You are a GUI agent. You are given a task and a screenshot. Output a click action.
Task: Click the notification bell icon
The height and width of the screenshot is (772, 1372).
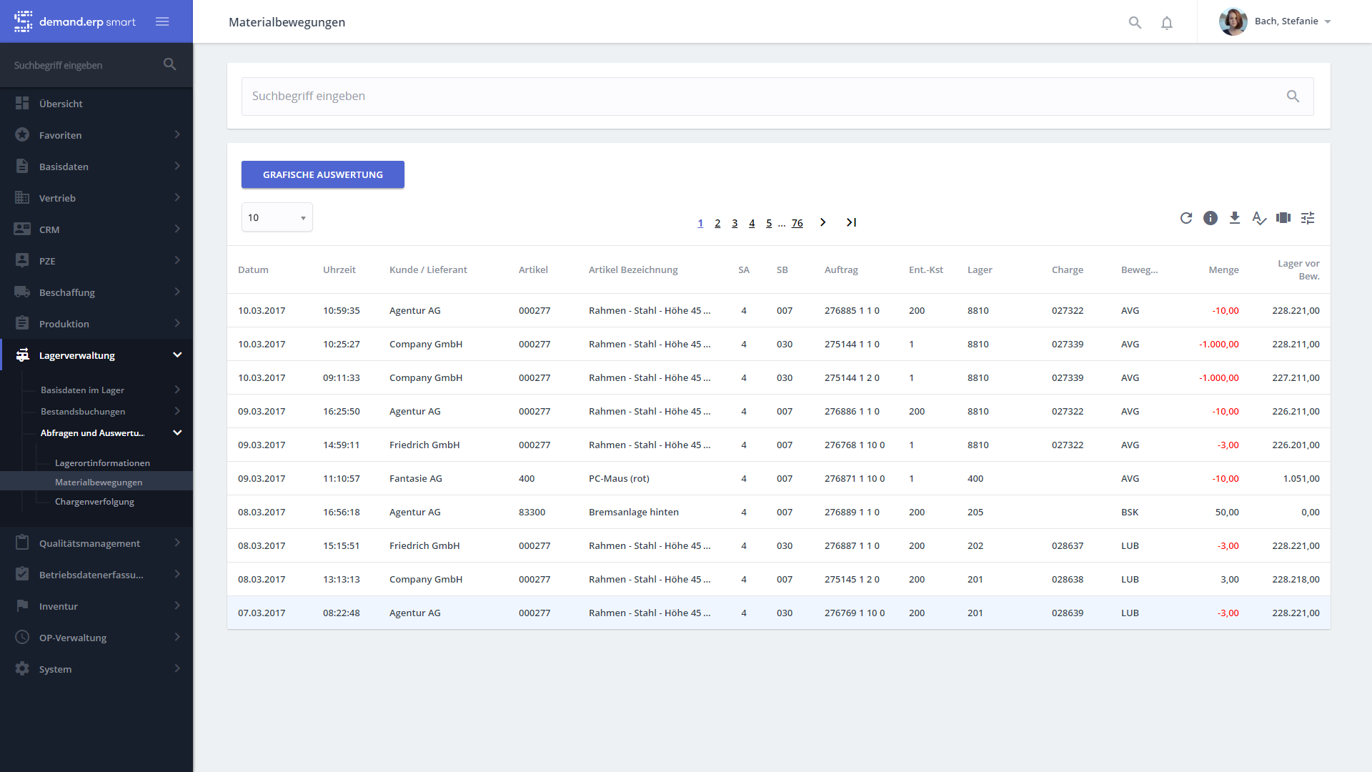pos(1167,22)
